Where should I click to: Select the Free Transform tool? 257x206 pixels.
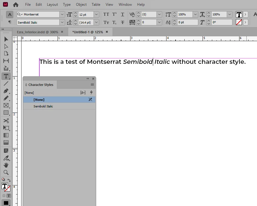[x=6, y=128]
